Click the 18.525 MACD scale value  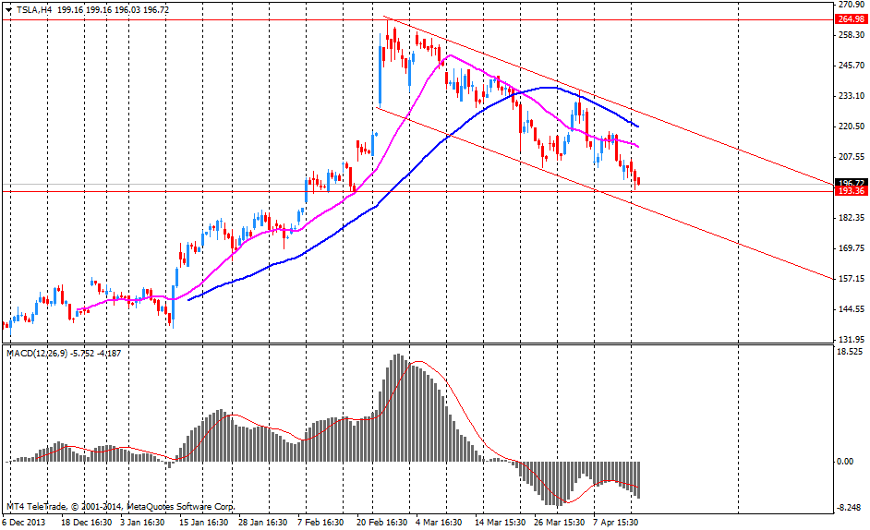point(850,351)
